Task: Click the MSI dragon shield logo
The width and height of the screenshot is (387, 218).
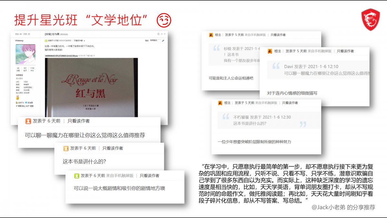Action: (x=370, y=20)
